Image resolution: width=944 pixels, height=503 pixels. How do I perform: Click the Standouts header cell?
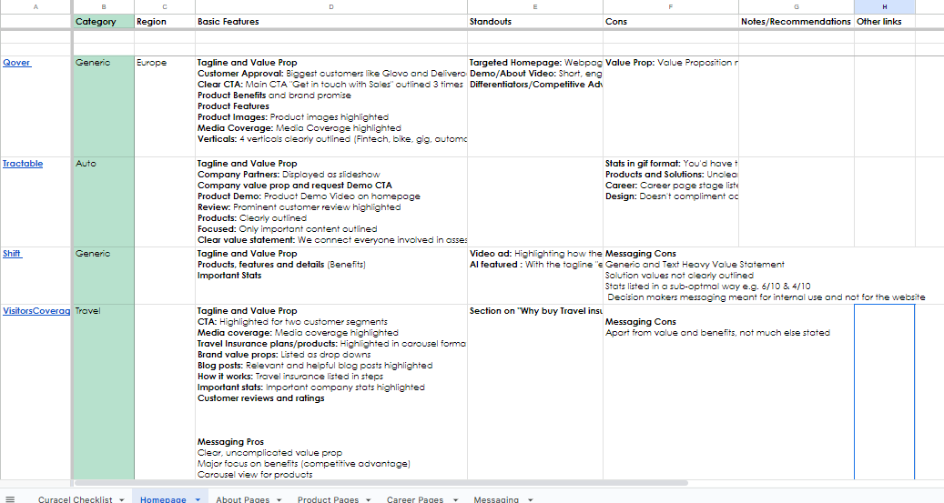point(534,22)
